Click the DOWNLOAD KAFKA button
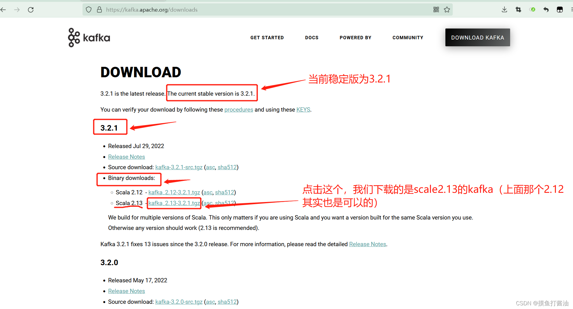 coord(478,37)
